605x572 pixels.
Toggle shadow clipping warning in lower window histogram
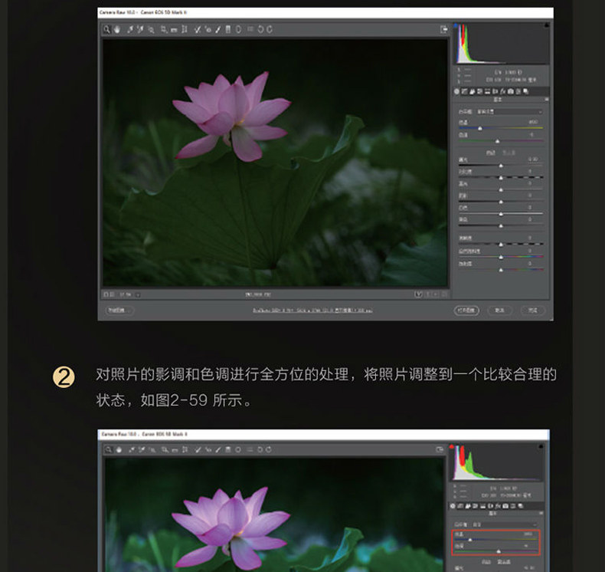coord(451,447)
